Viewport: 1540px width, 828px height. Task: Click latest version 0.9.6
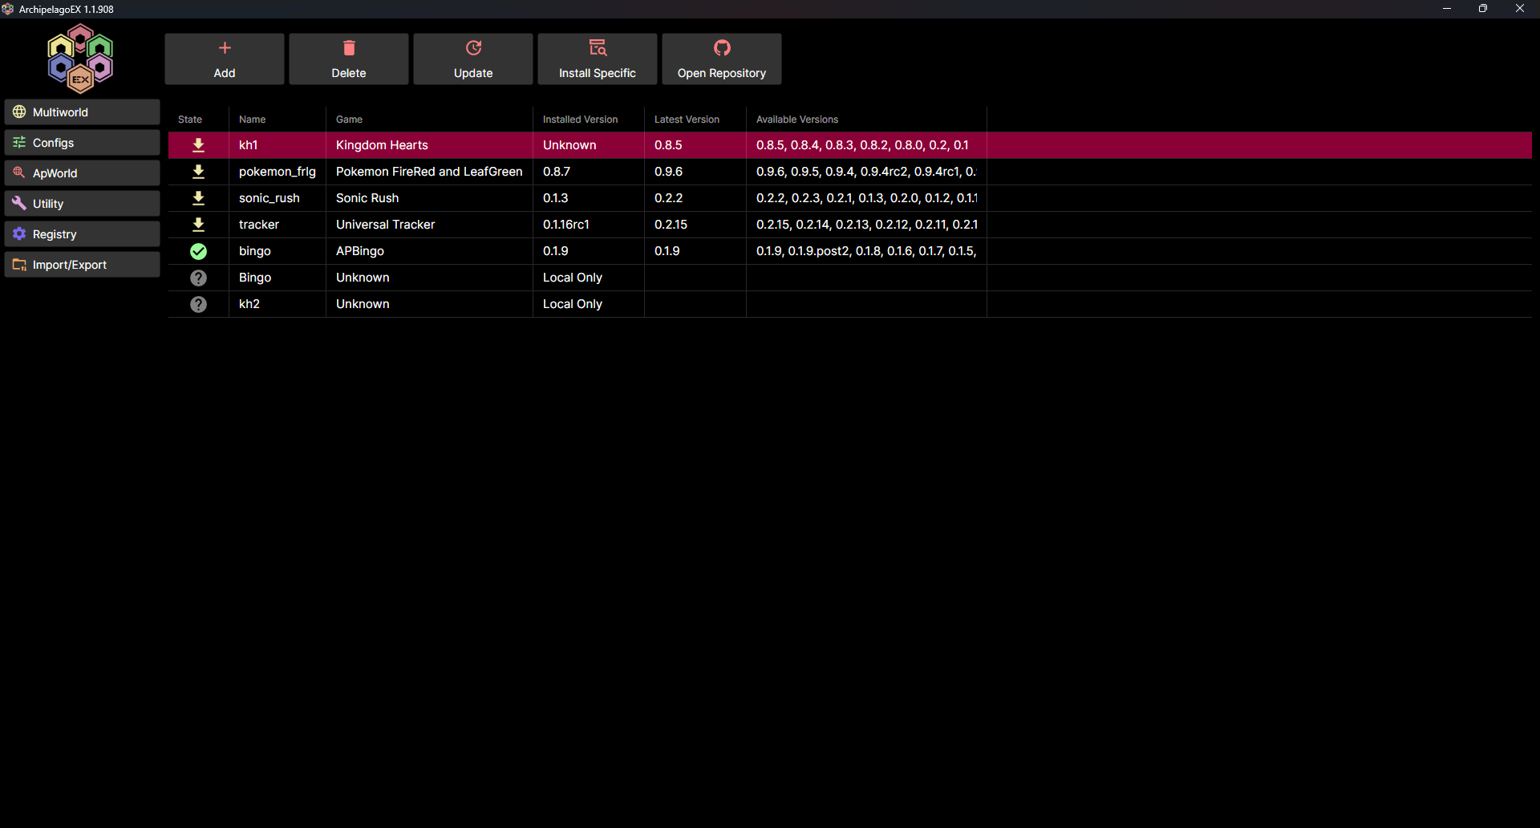coord(695,172)
